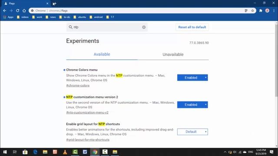Open the Home page button

pos(24,10)
